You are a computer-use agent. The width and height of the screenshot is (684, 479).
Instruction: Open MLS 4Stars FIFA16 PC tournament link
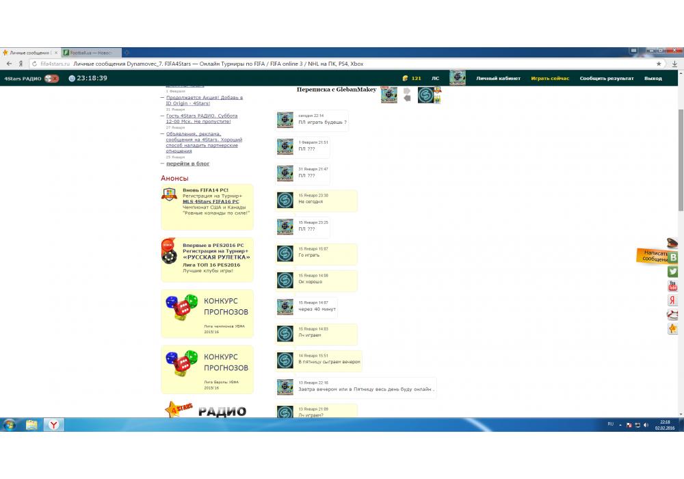click(x=211, y=202)
